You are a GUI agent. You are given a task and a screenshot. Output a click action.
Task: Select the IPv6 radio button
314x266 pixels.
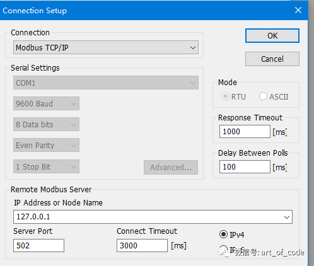pos(223,249)
